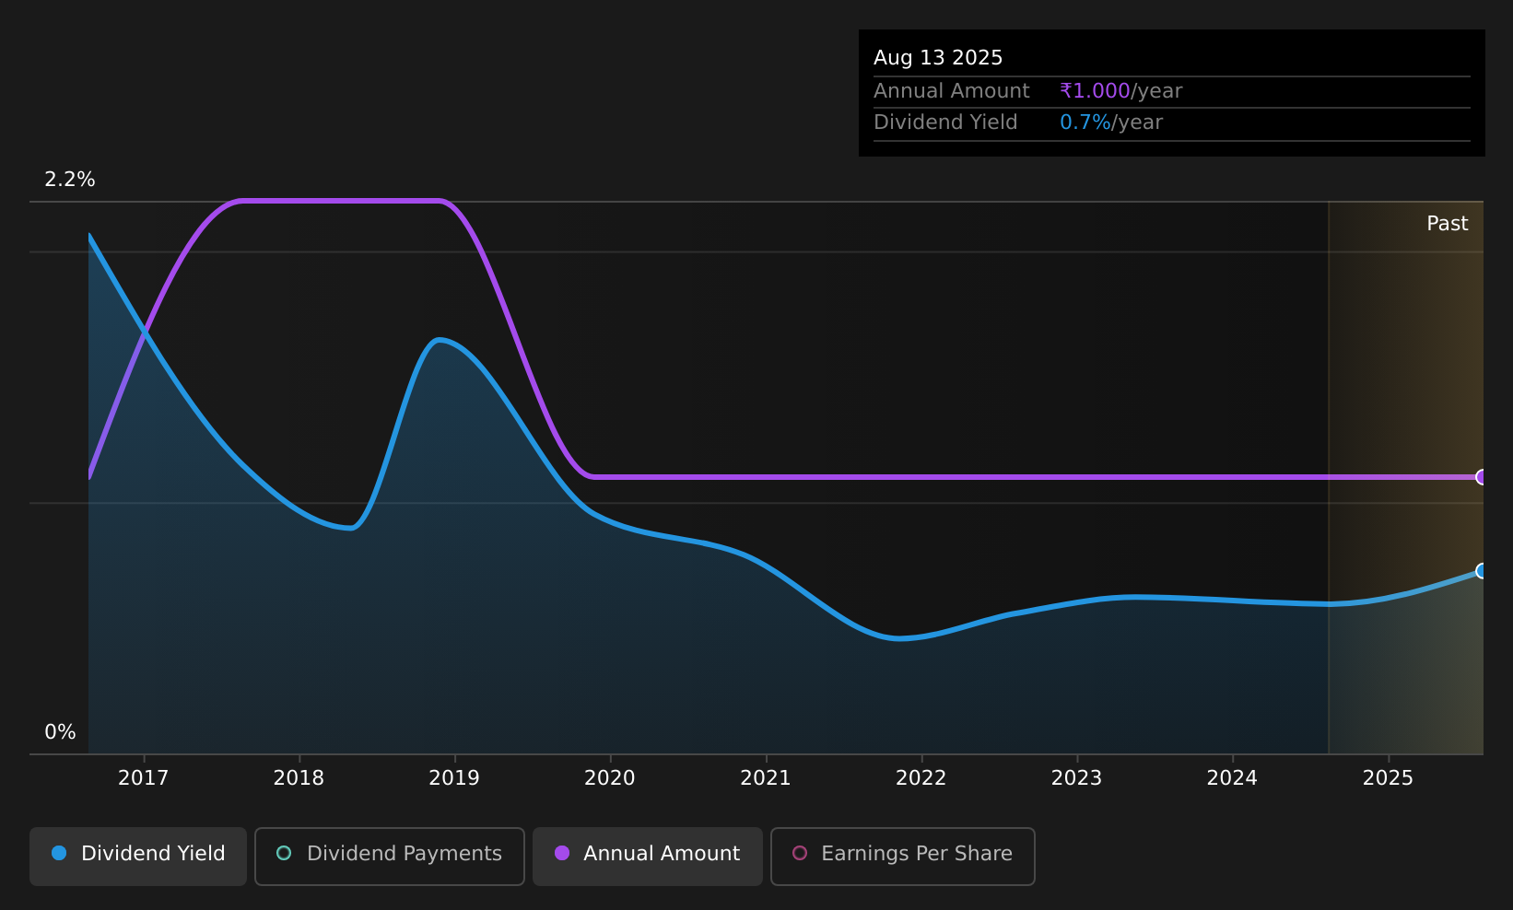Toggle the Annual Amount legend series
Image resolution: width=1513 pixels, height=910 pixels.
tap(648, 856)
